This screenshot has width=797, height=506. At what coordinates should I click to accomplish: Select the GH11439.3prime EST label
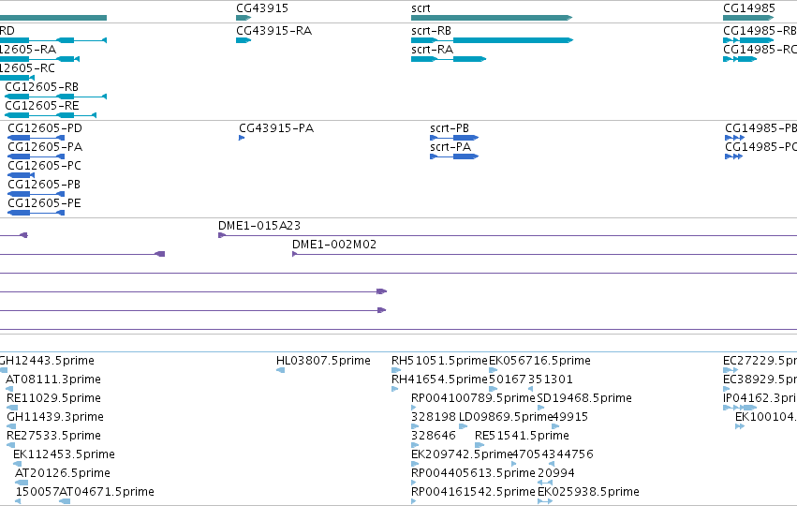(55, 417)
